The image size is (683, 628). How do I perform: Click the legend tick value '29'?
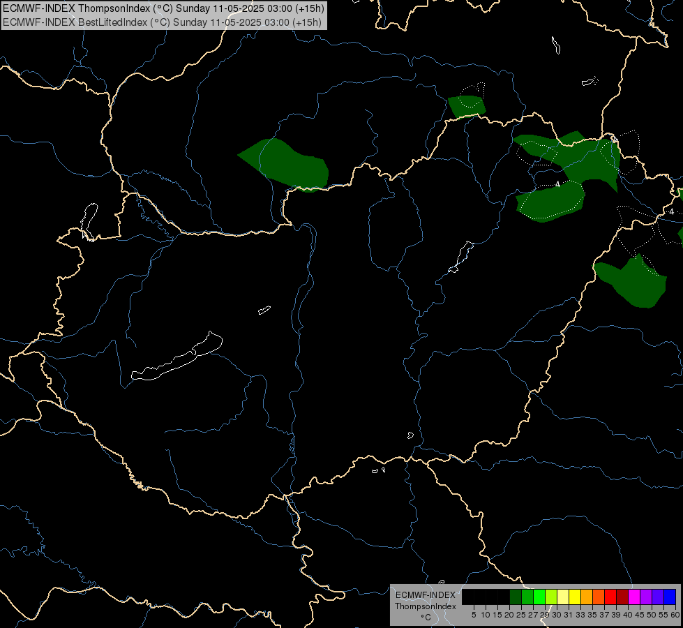(x=545, y=615)
